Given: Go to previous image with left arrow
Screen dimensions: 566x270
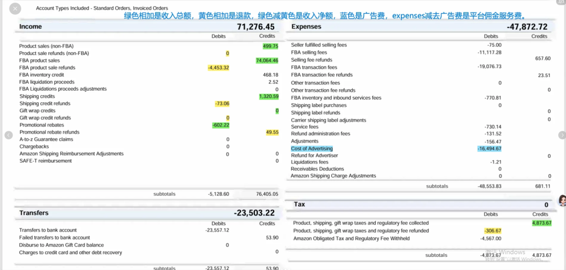Looking at the screenshot, I should click(x=8, y=135).
